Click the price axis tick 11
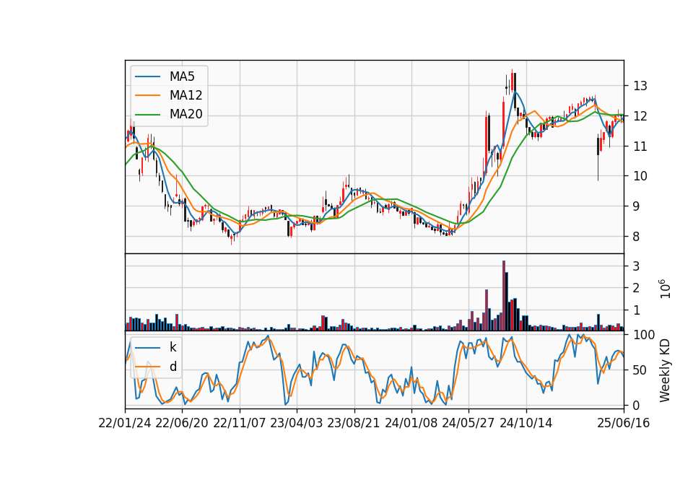693x498 pixels. tap(640, 147)
